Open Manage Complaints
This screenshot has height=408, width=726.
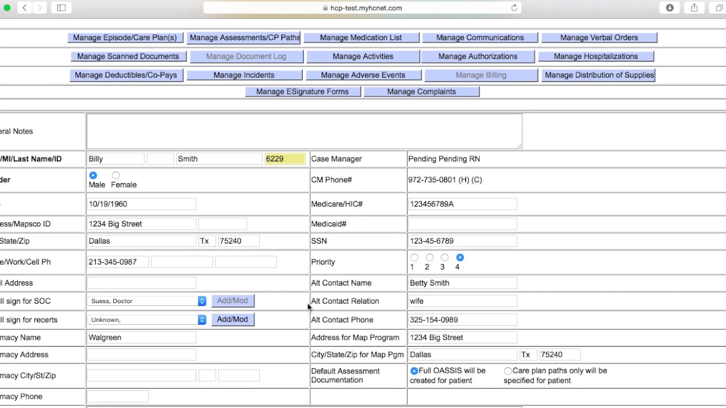pyautogui.click(x=421, y=91)
